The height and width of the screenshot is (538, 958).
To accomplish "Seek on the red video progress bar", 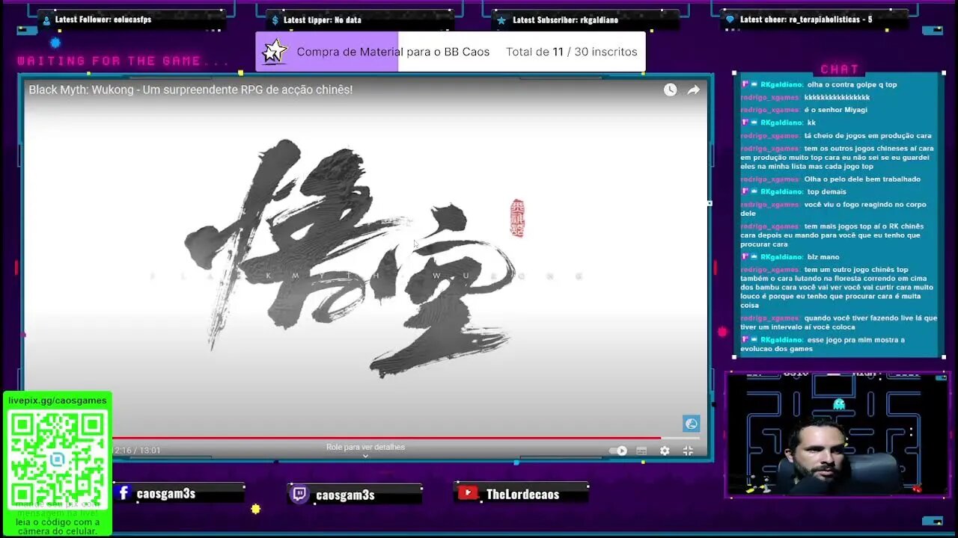I will (406, 438).
